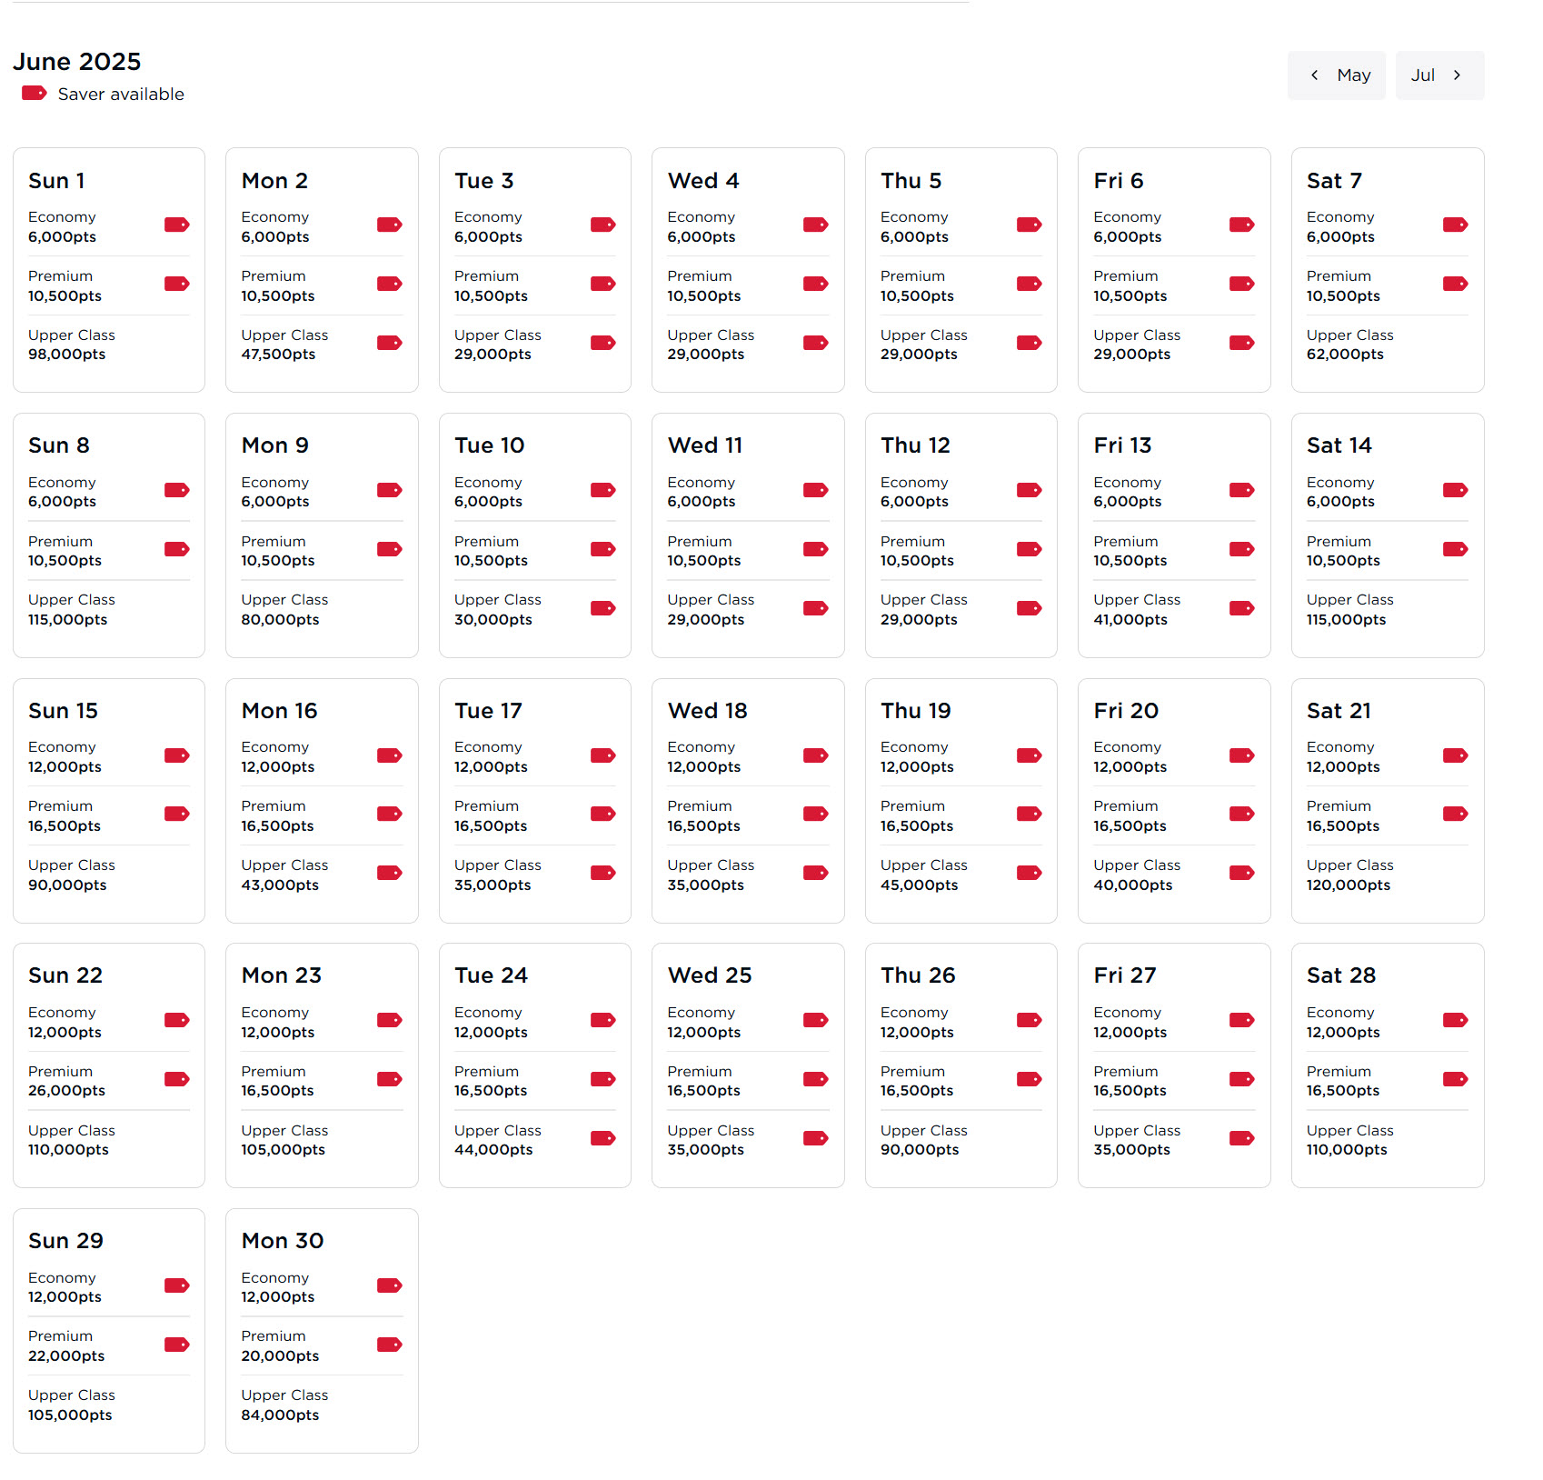Screen dimensions: 1543x1480
Task: Click Upper Class saver tag on Tue 3
Action: tap(602, 343)
